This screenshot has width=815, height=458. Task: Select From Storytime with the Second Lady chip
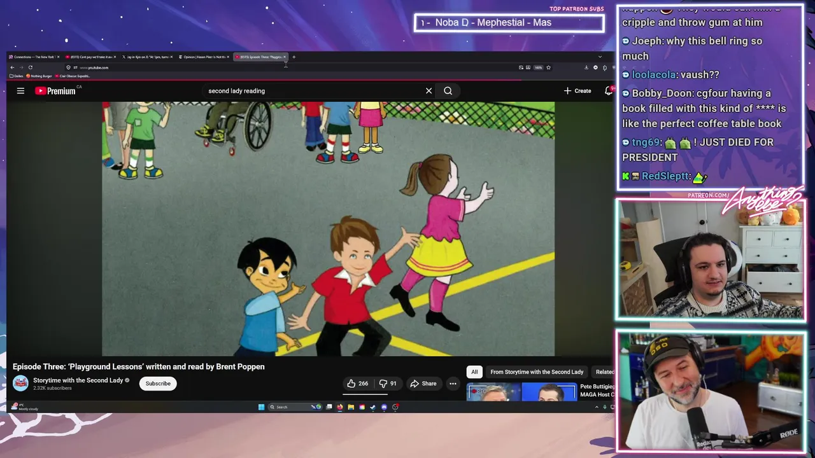(x=537, y=372)
